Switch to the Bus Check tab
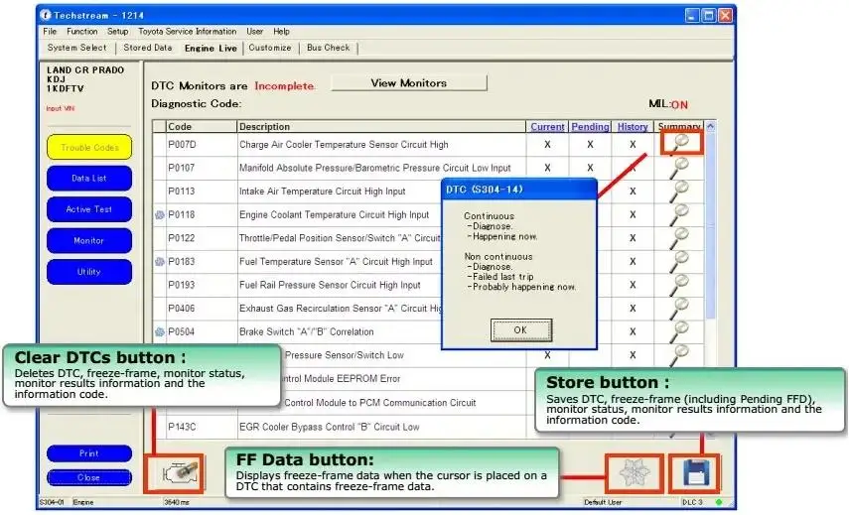The height and width of the screenshot is (515, 849). pos(328,48)
